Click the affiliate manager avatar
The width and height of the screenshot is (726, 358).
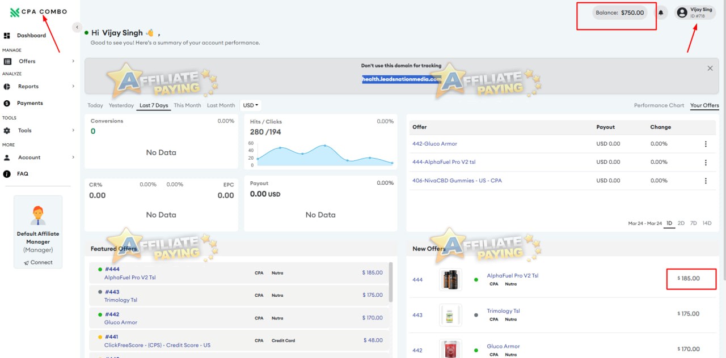click(38, 215)
